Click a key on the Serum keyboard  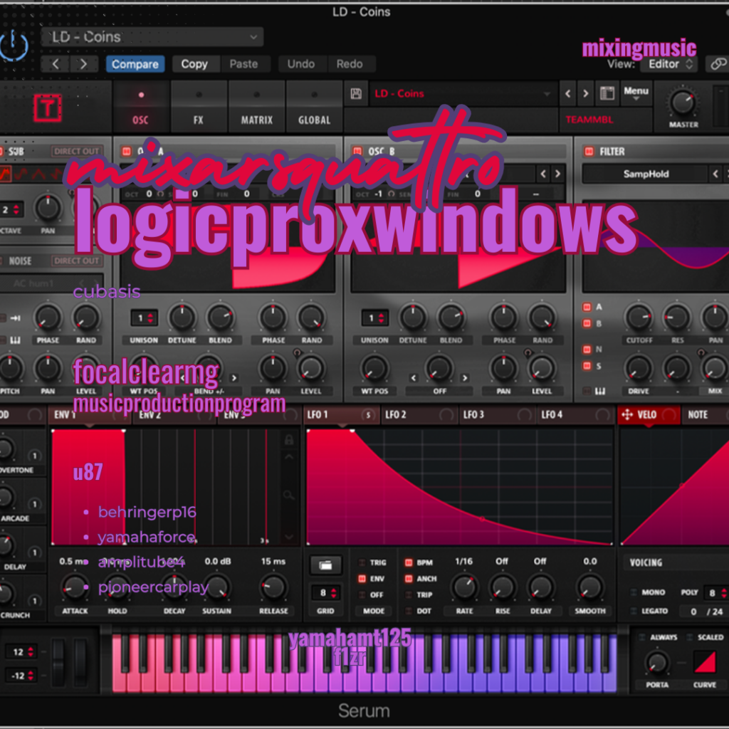364,663
